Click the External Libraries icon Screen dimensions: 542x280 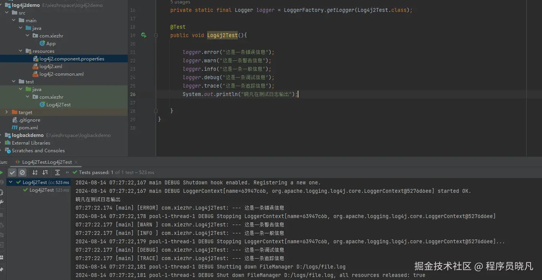click(x=8, y=143)
